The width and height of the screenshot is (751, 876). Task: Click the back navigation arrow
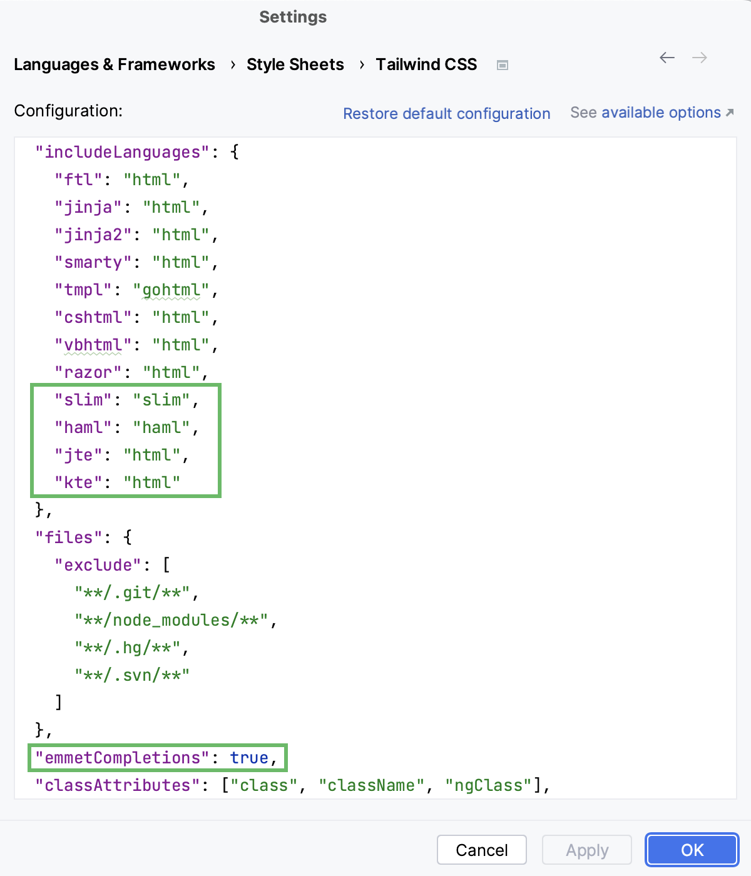pos(667,58)
